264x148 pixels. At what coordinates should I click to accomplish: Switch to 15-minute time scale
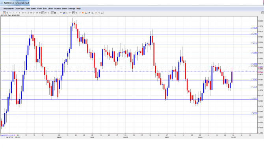(26, 13)
